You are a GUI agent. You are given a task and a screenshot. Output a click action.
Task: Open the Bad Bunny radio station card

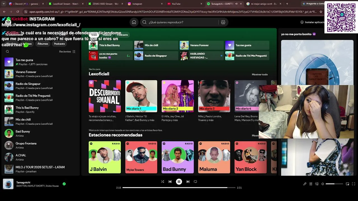coord(178,157)
